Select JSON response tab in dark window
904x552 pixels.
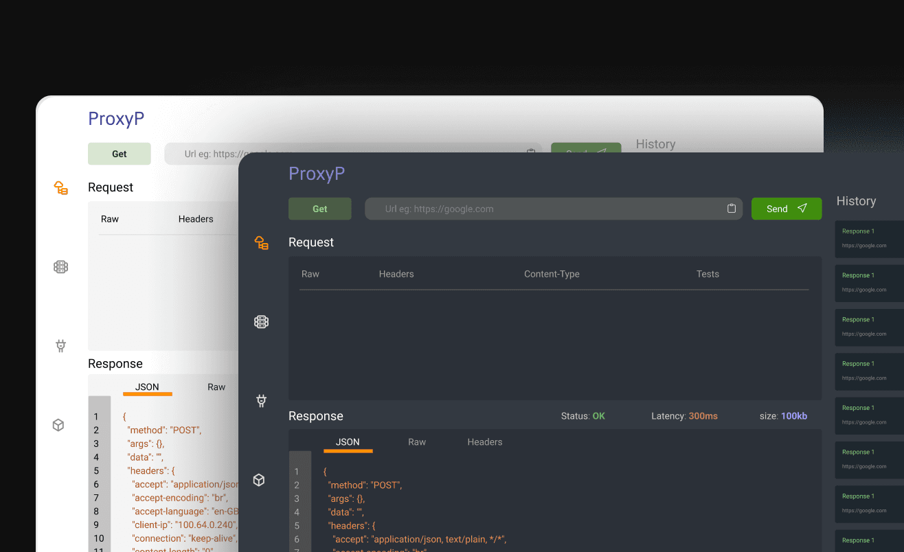tap(348, 442)
